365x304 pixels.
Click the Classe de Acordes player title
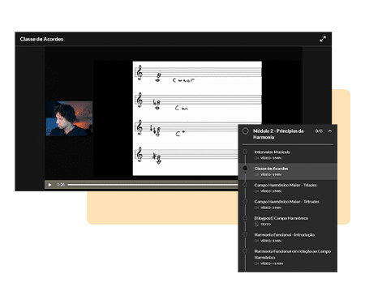click(41, 39)
